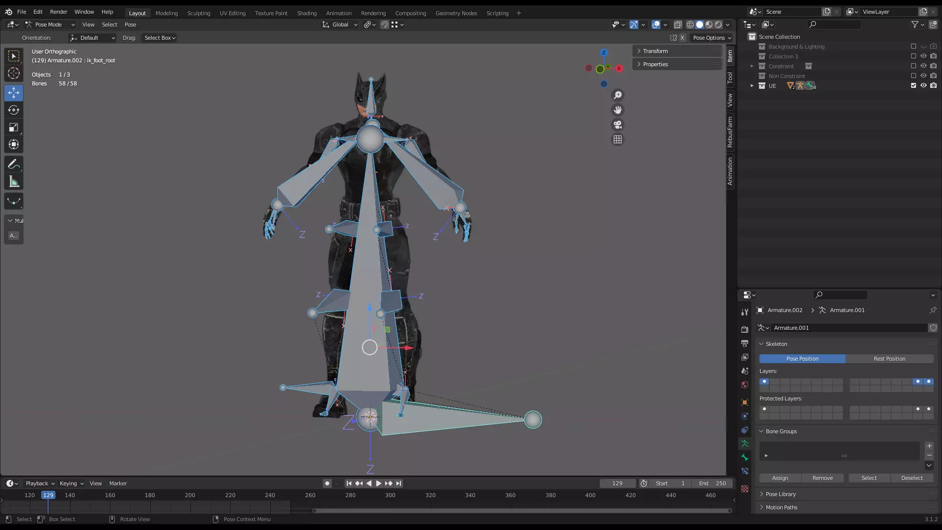
Task: Toggle visibility eye for Collection 3
Action: [x=923, y=56]
